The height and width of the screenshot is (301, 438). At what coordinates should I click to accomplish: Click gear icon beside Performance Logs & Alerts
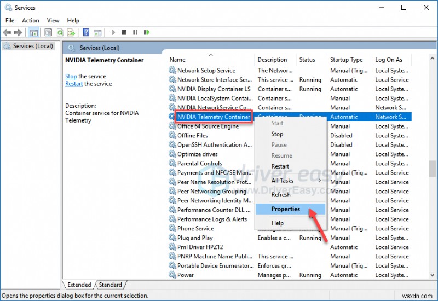click(x=172, y=219)
